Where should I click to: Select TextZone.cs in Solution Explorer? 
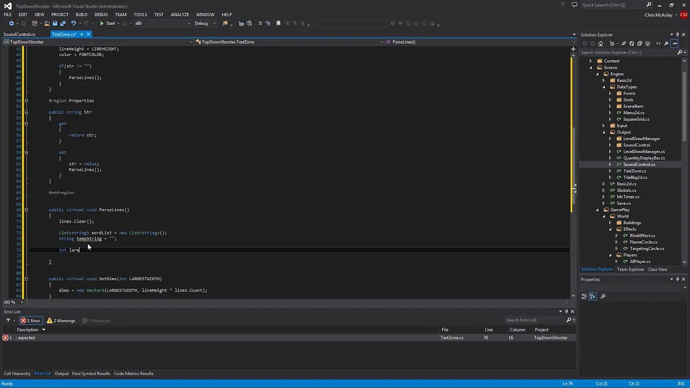[634, 171]
